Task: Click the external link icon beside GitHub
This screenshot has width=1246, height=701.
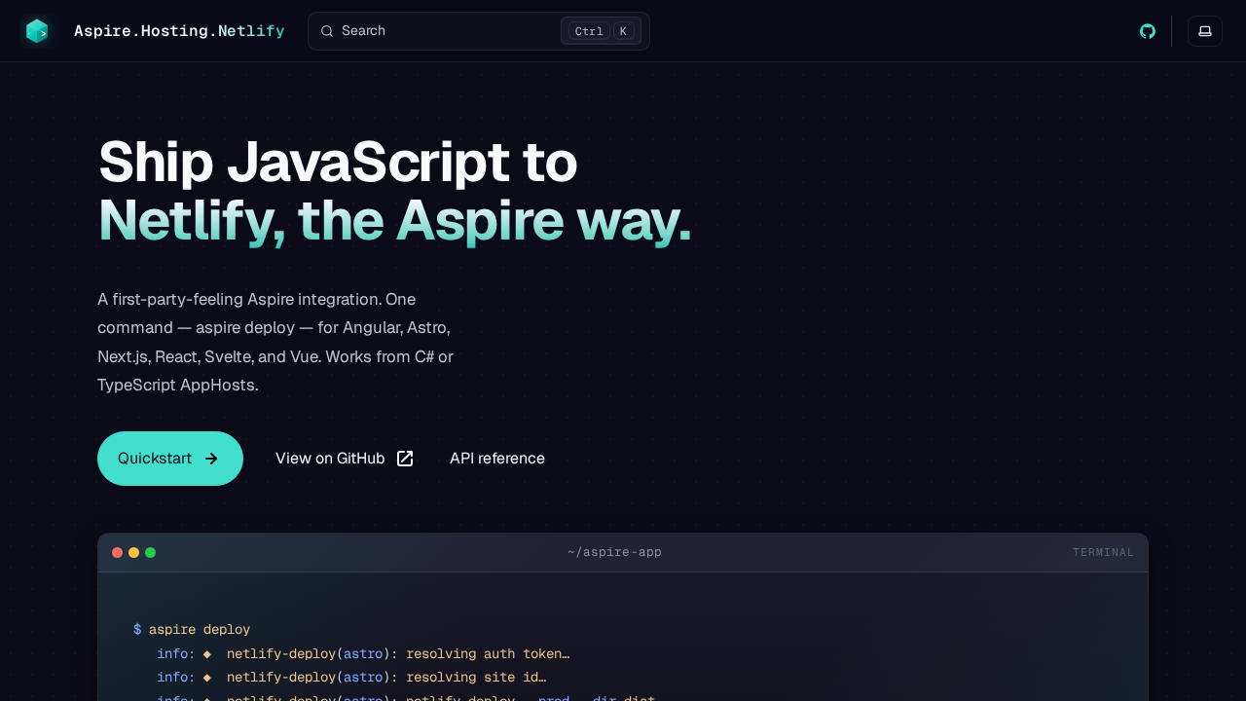Action: pos(405,459)
